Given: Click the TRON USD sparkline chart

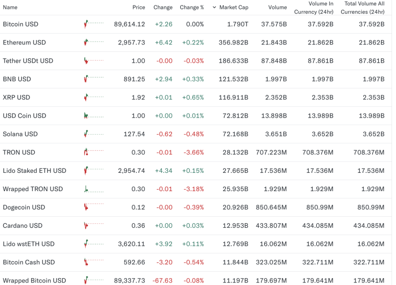Looking at the screenshot, I should pyautogui.click(x=93, y=152).
